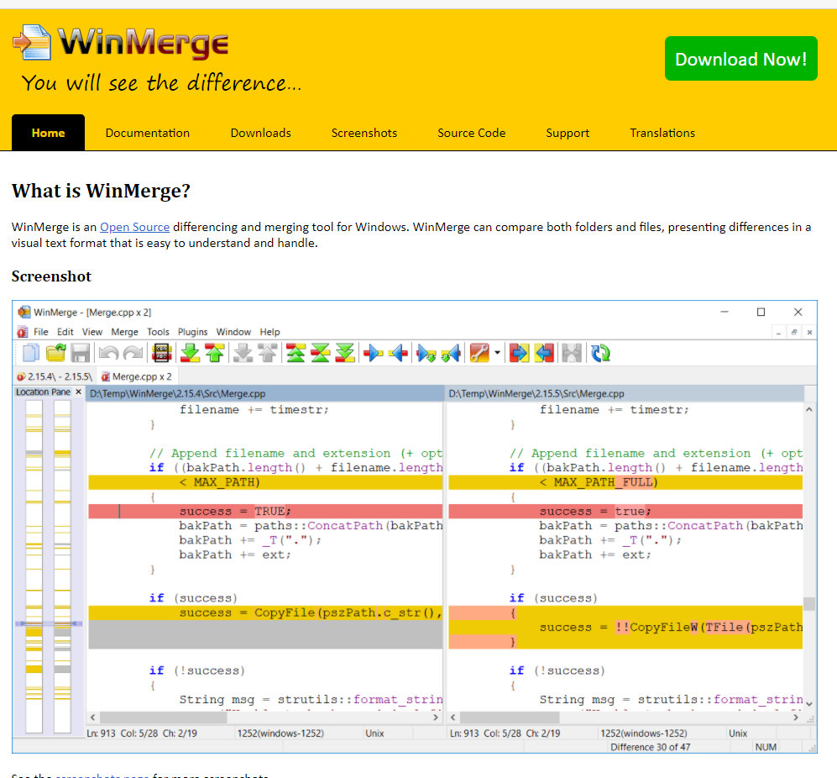Click the left pane horizontal scrollbar thumb
Screen dimensions: 837x778
164,717
